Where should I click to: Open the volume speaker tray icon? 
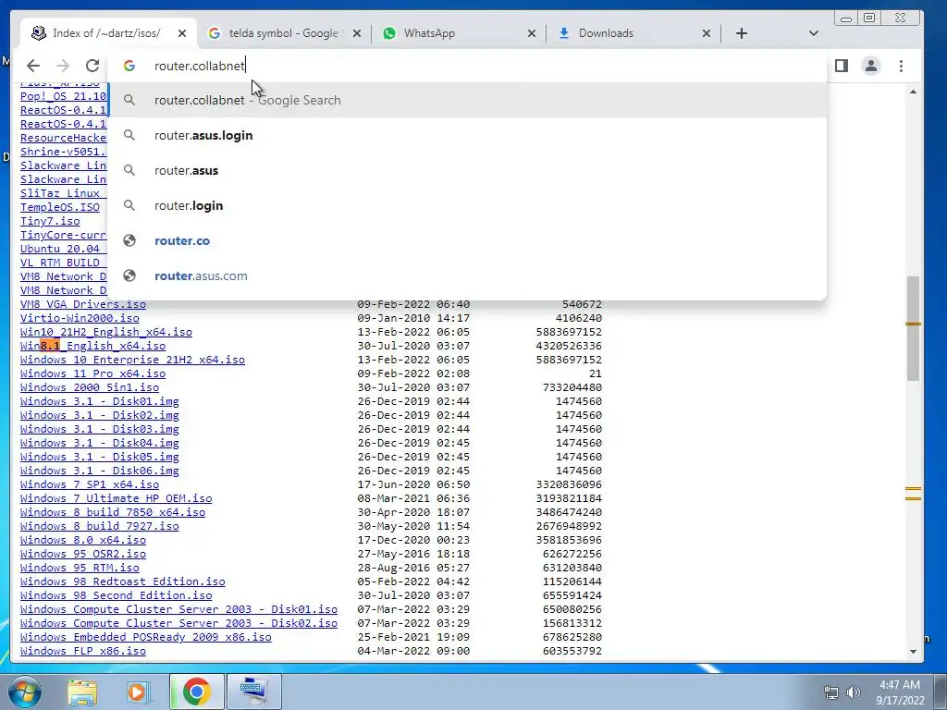point(854,692)
